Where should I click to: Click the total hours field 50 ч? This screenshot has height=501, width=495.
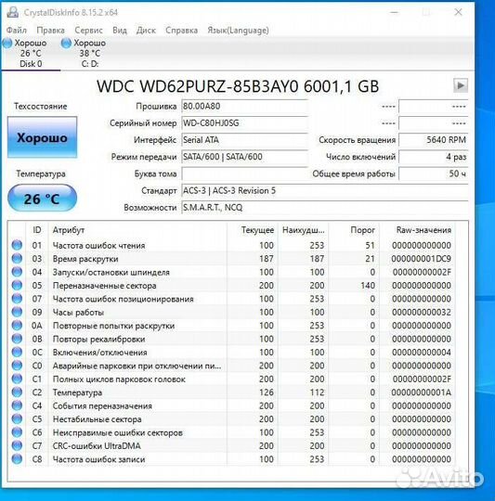434,173
